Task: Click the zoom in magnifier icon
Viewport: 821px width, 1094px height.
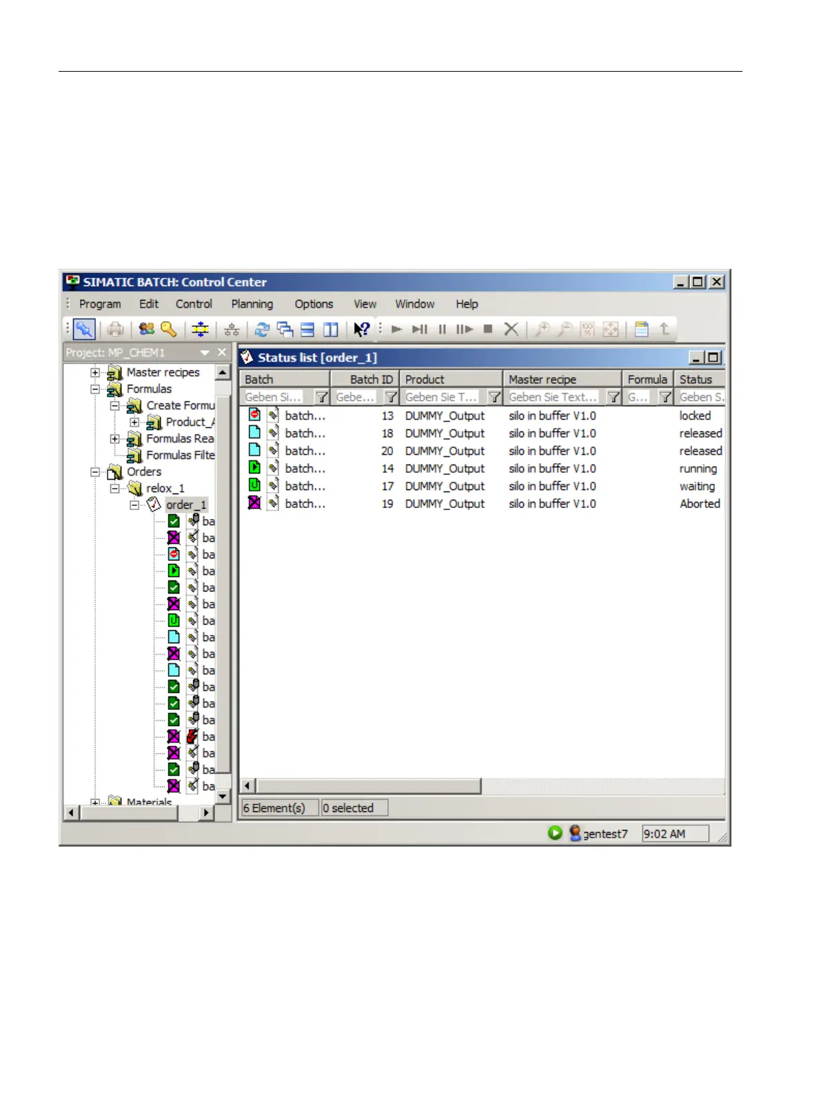Action: 543,330
